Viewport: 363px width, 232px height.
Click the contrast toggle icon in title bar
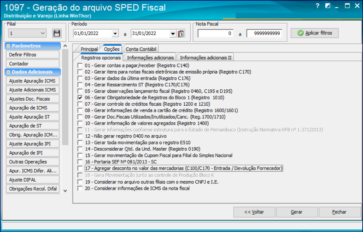328,6
